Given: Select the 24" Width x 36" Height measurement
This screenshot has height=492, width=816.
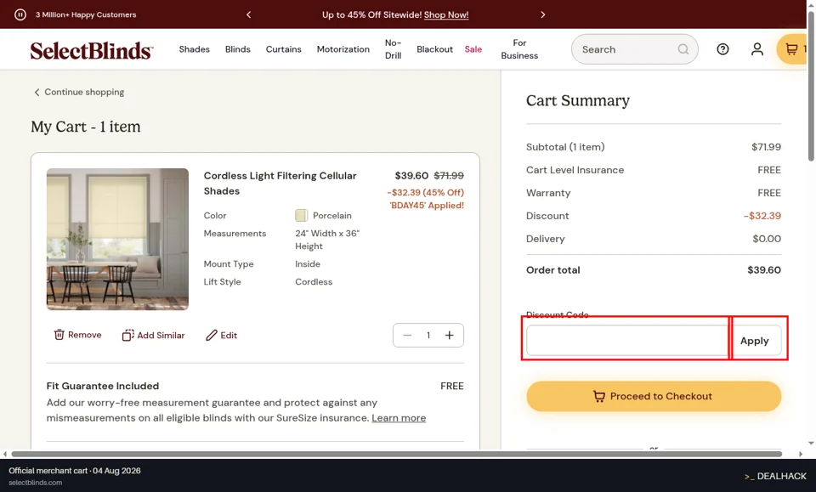Looking at the screenshot, I should pyautogui.click(x=327, y=240).
